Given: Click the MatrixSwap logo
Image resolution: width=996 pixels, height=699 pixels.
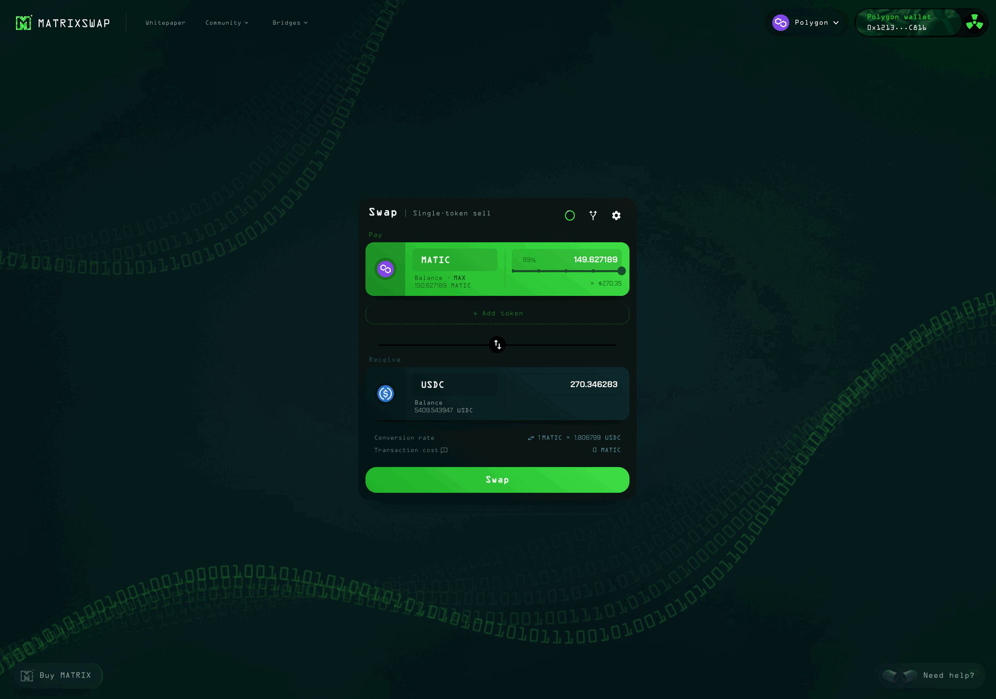Looking at the screenshot, I should pos(63,23).
